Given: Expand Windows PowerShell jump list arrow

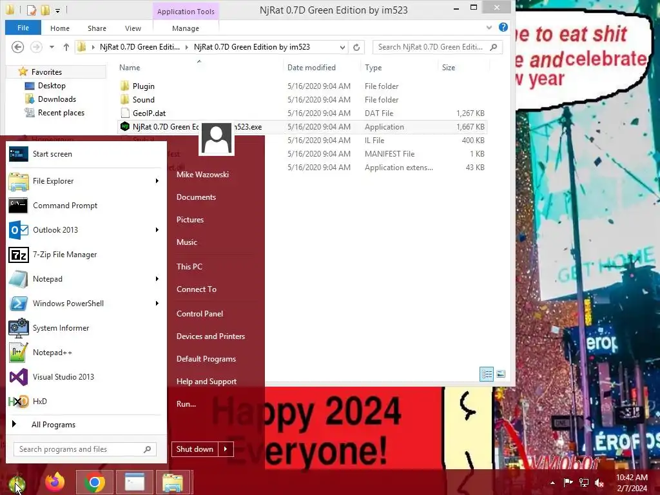Looking at the screenshot, I should [157, 304].
